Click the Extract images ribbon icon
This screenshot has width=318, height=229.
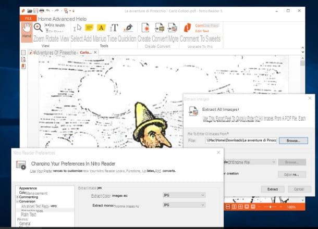173,28
